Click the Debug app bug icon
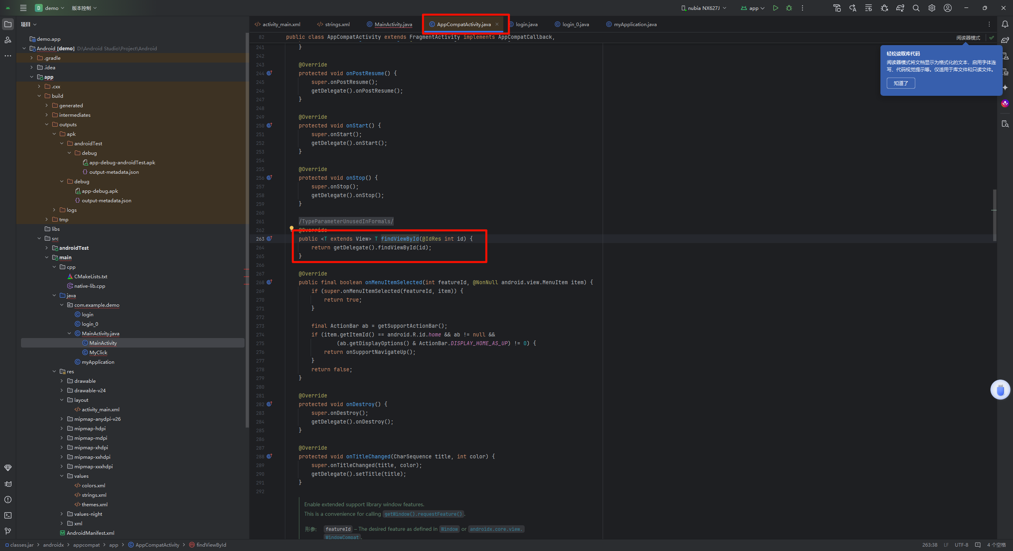Image resolution: width=1013 pixels, height=551 pixels. tap(789, 8)
